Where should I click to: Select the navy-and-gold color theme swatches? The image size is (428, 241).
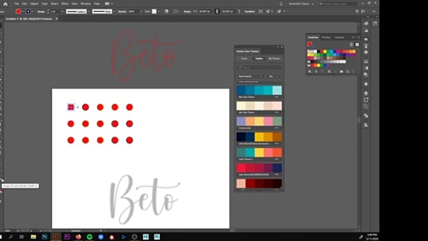click(x=259, y=137)
